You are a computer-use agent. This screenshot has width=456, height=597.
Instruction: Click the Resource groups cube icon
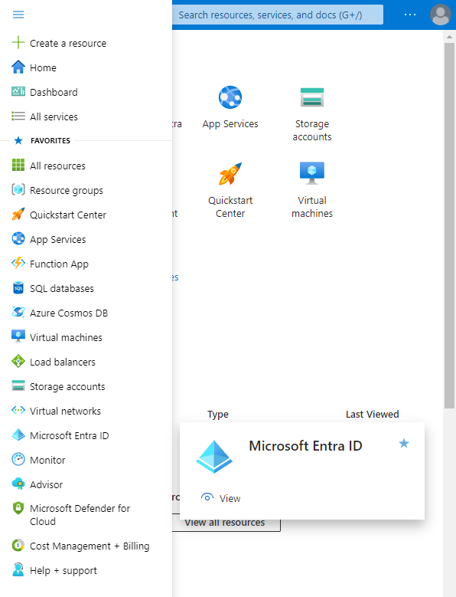tap(18, 189)
